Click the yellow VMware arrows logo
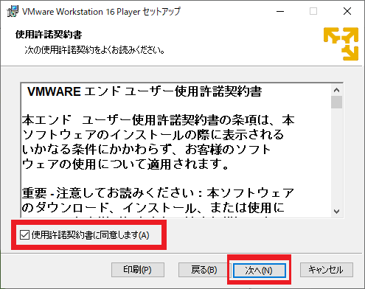This screenshot has height=289, width=365. pyautogui.click(x=341, y=43)
